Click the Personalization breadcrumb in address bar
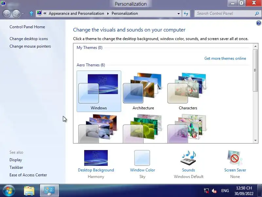262x197 pixels. tap(125, 13)
